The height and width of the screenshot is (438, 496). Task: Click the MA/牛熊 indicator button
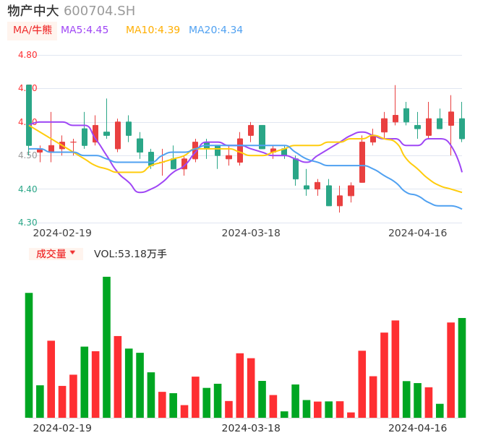[x=33, y=30]
